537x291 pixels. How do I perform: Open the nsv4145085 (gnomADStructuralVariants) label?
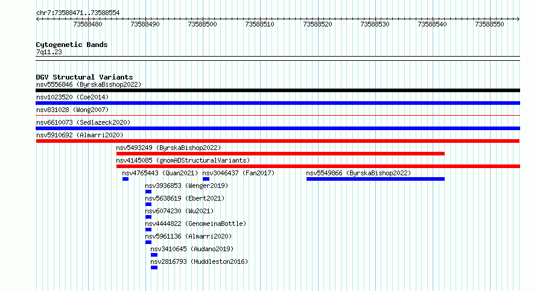(183, 160)
